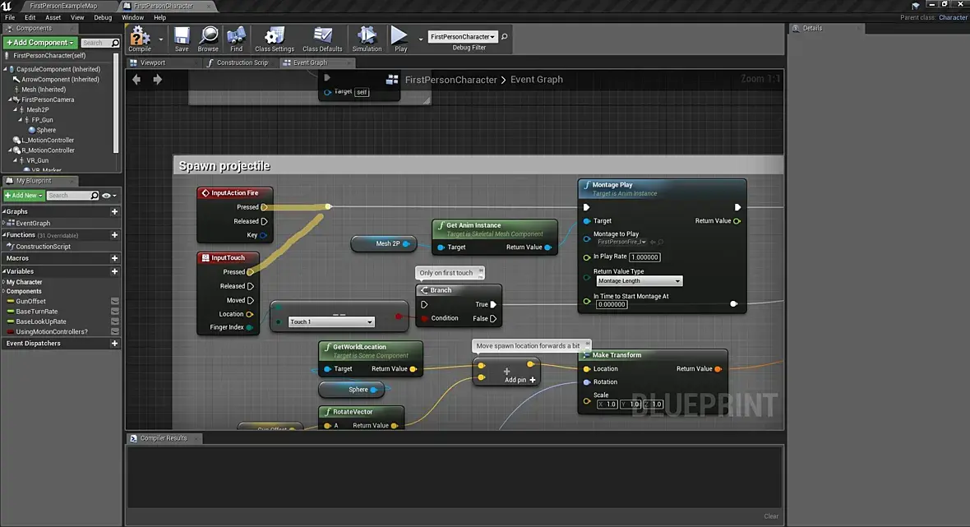This screenshot has height=527, width=970.
Task: Click the Play button in toolbar
Action: pyautogui.click(x=400, y=36)
